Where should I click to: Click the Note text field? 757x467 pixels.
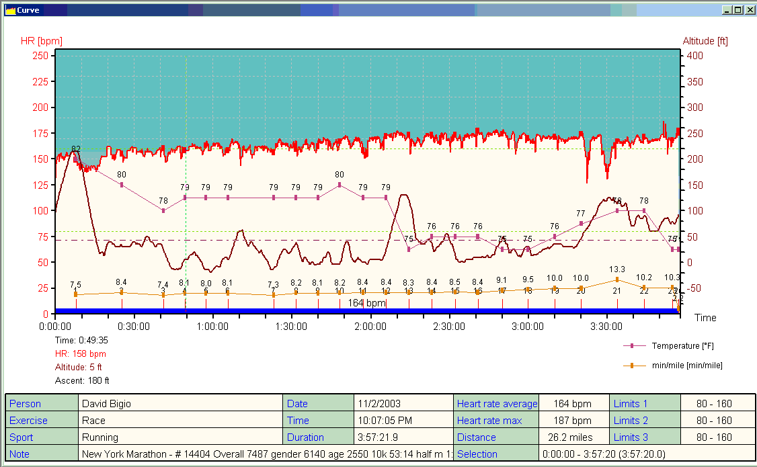pyautogui.click(x=266, y=454)
